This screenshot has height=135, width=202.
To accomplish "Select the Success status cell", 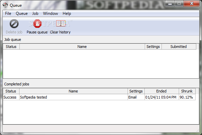I will point(11,97).
